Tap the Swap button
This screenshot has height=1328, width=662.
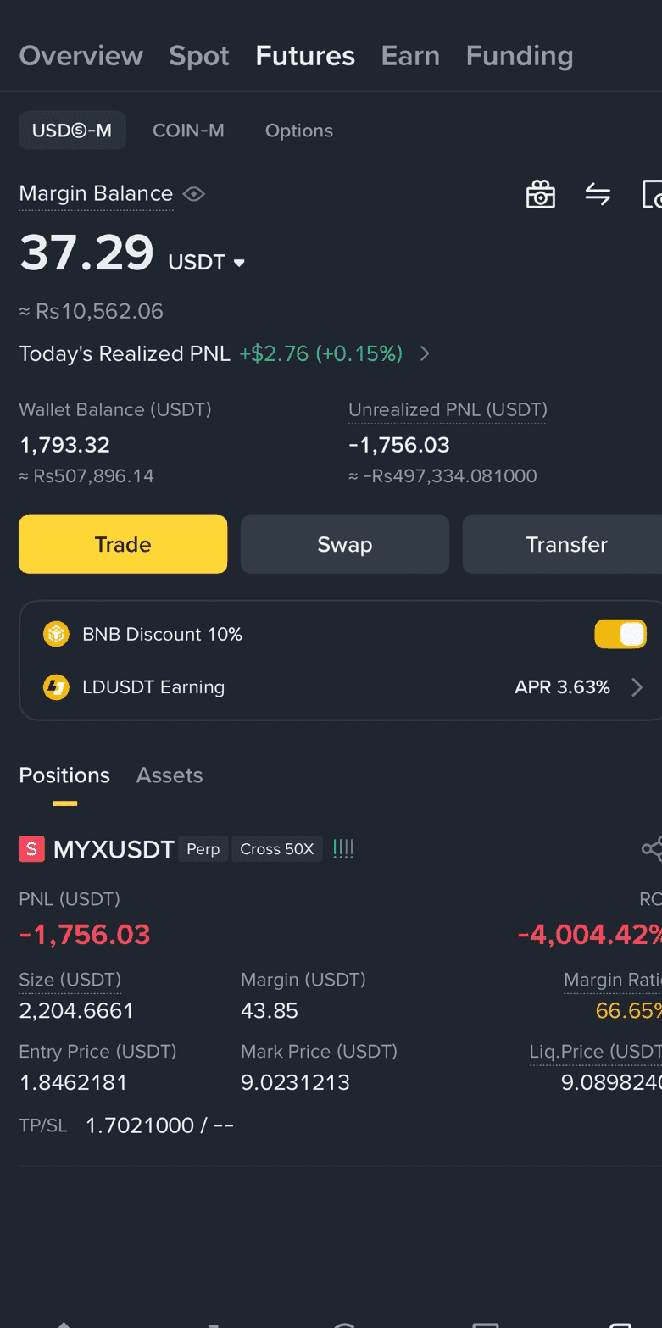345,544
